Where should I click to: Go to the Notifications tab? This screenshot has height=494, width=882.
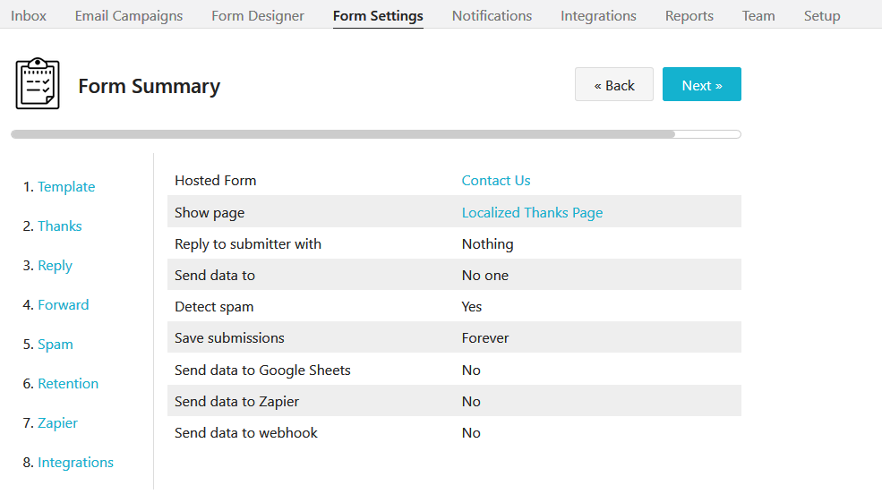tap(492, 16)
